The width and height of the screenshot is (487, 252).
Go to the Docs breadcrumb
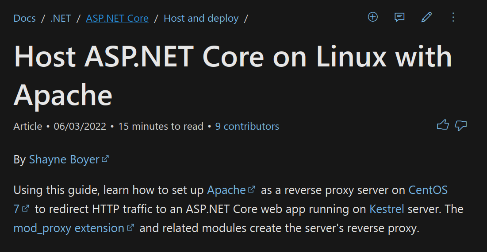coord(24,18)
